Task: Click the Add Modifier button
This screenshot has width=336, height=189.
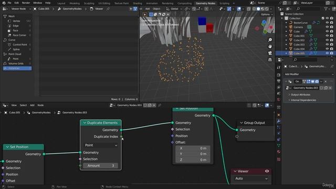Action: coord(309,74)
